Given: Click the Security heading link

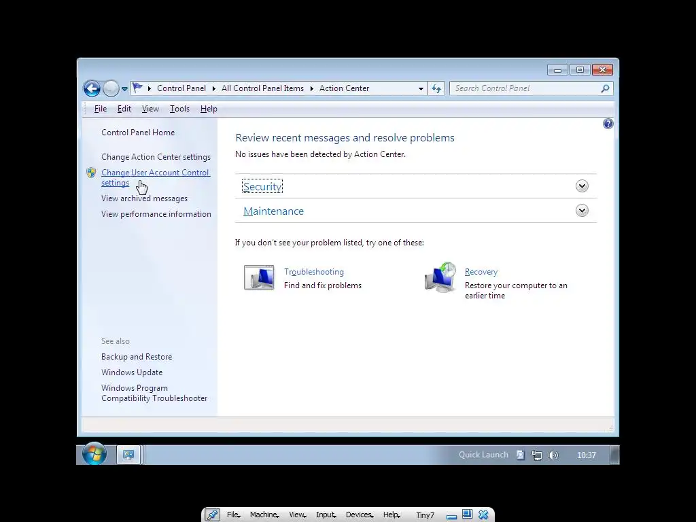Looking at the screenshot, I should click(x=262, y=186).
